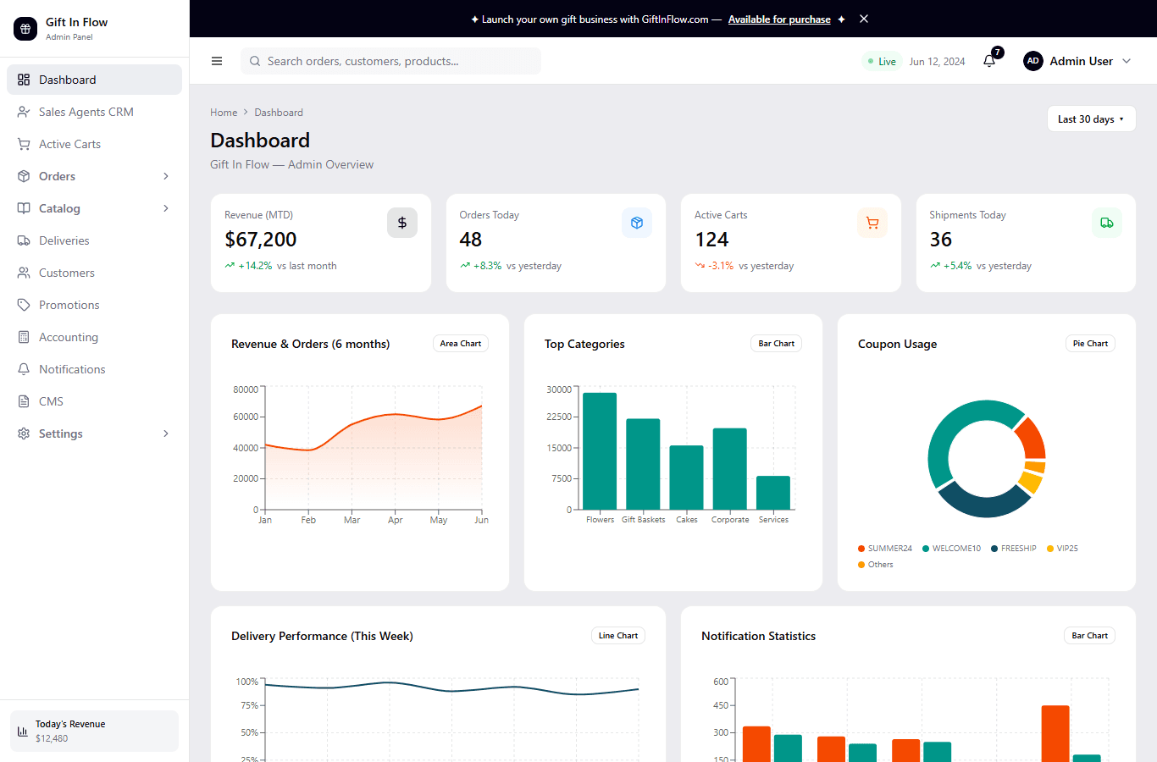
Task: Click the Sales Agents CRM sidebar icon
Action: tap(24, 112)
